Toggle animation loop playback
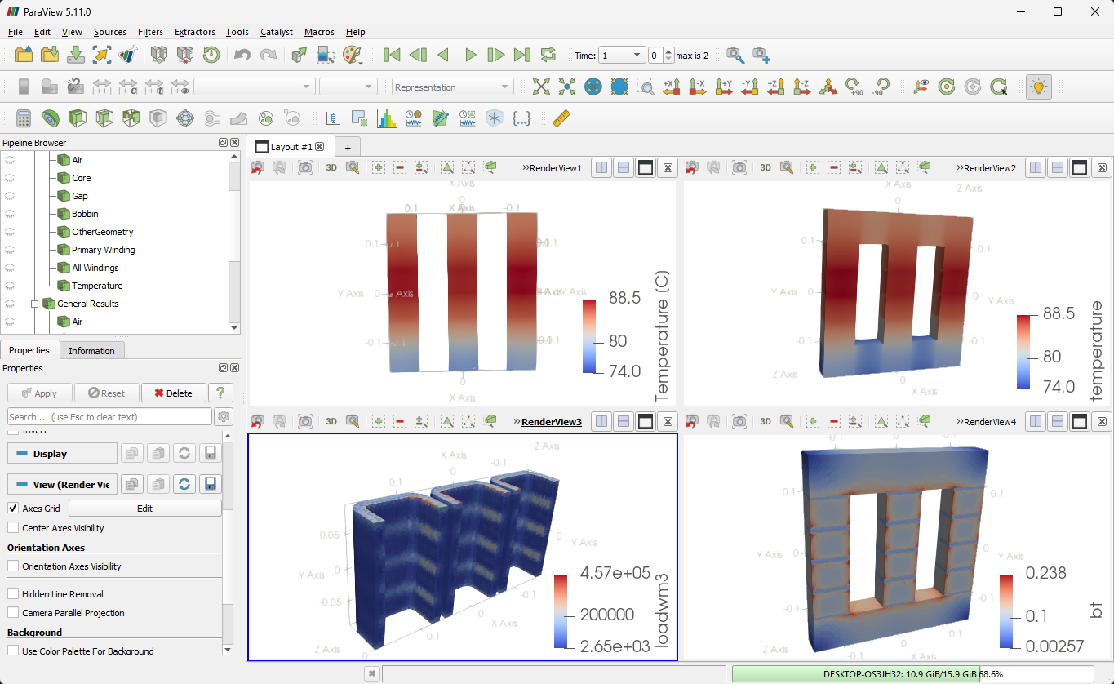The image size is (1114, 684). click(x=548, y=55)
